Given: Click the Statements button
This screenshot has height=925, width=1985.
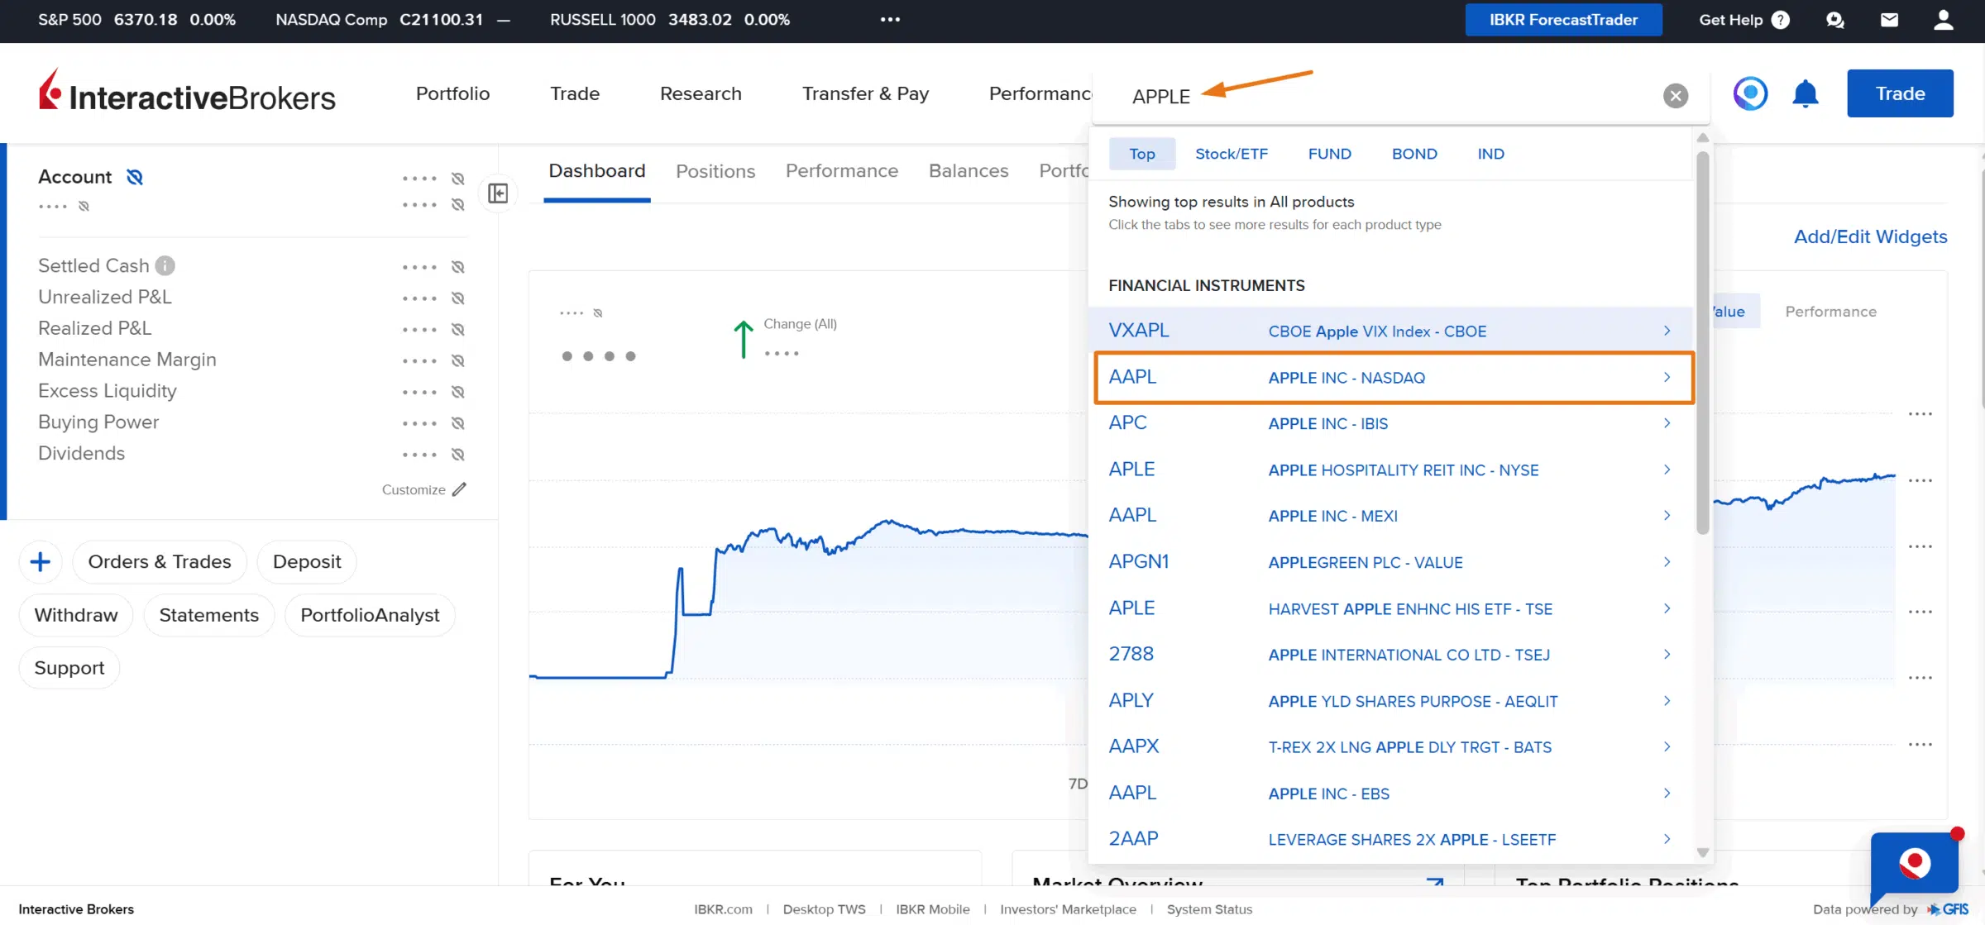Looking at the screenshot, I should [x=209, y=616].
